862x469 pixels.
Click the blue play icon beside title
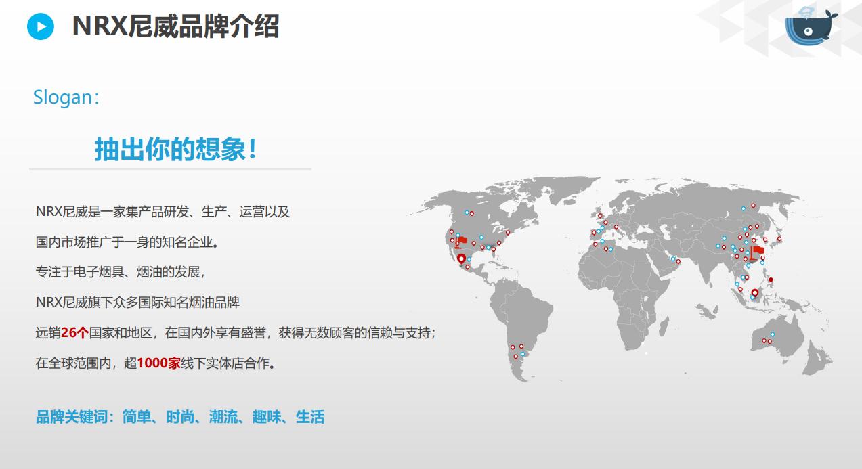point(40,27)
